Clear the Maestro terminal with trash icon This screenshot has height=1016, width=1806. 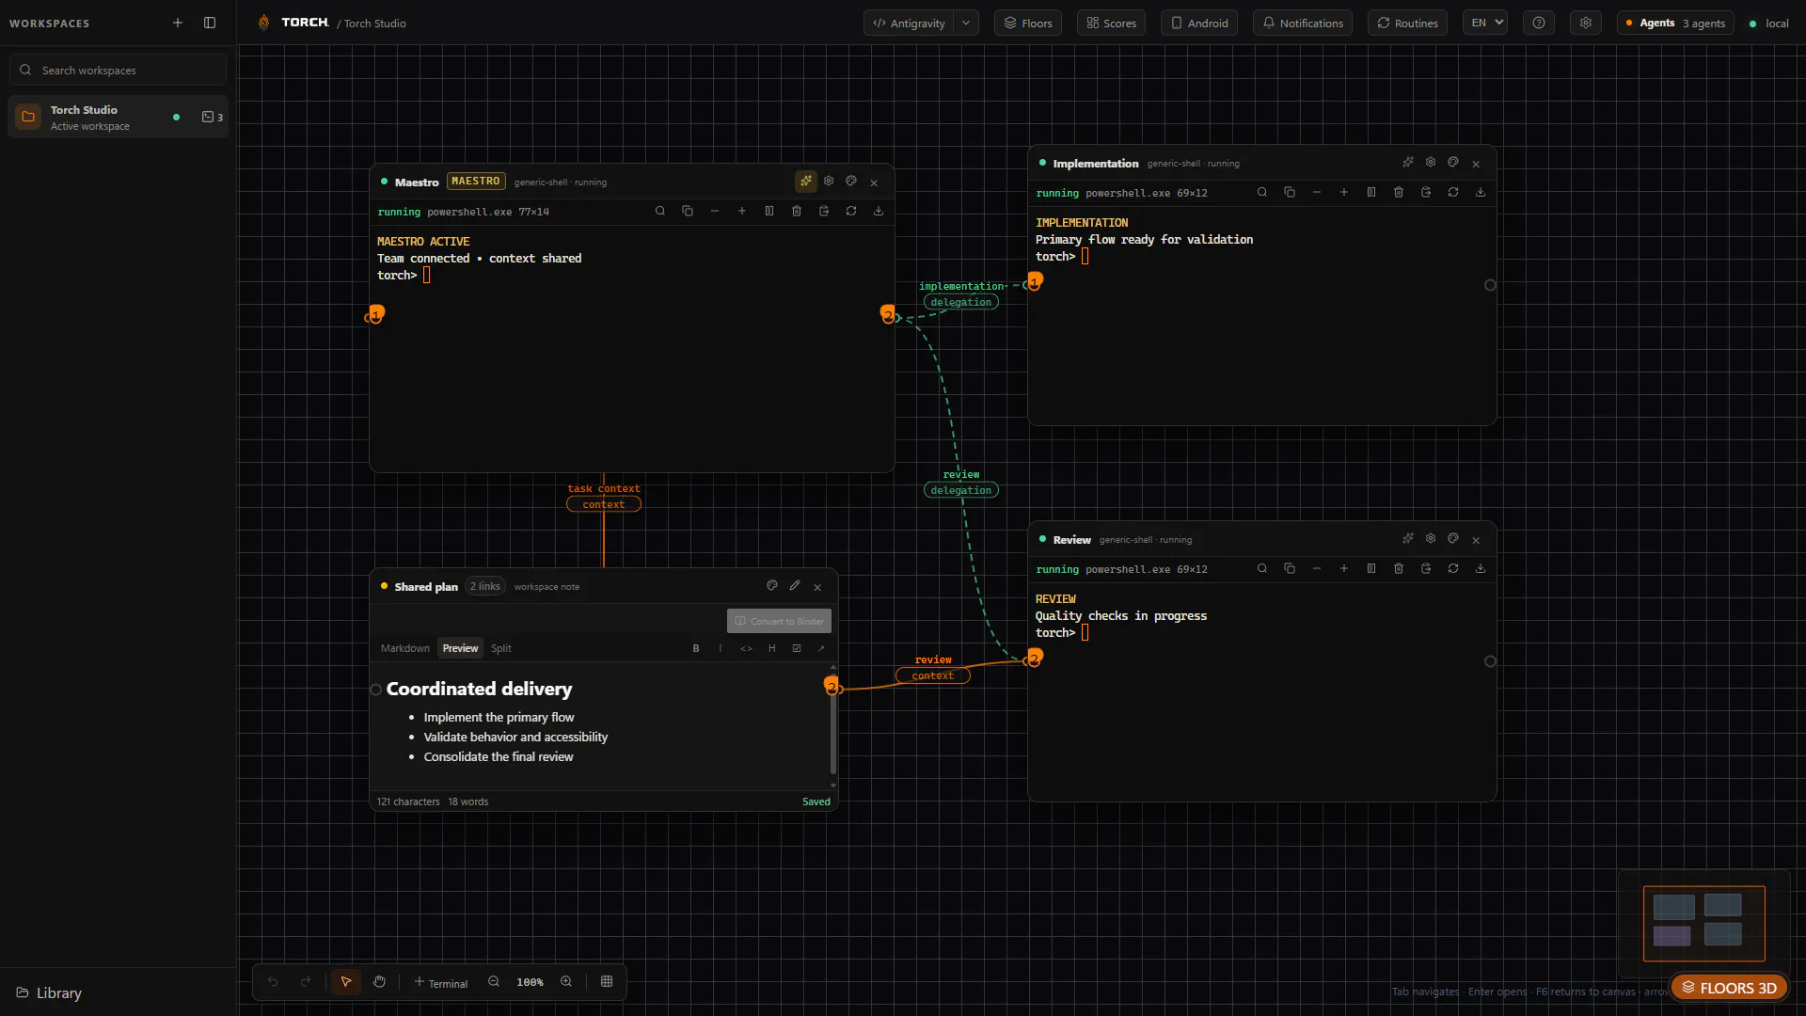point(797,212)
